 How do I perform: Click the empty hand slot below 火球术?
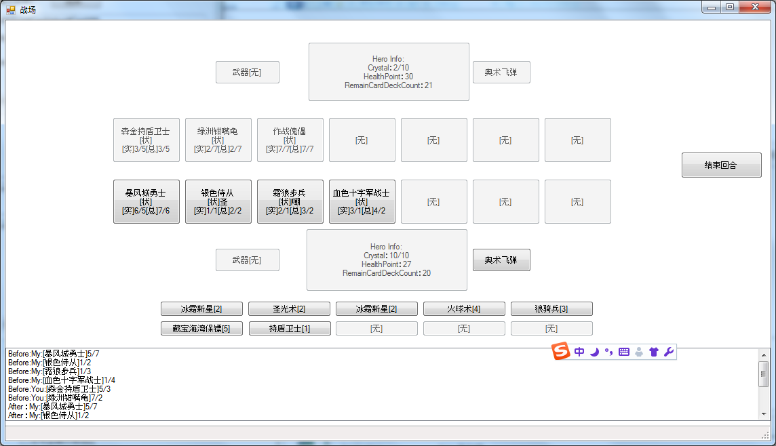464,328
